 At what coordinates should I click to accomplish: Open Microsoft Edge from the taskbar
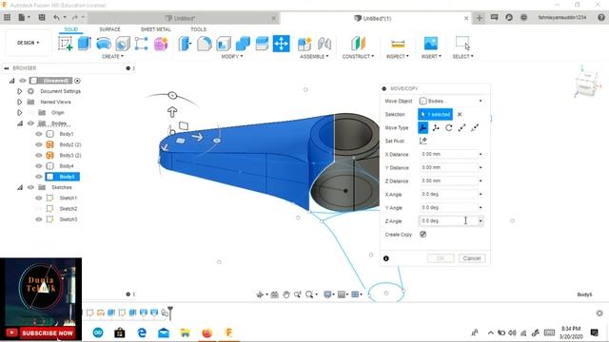coord(142,332)
